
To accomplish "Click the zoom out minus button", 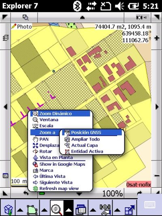I will tap(157, 175).
